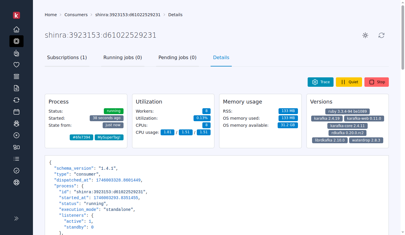Open Scheduled Messages calendar icon
Viewport: 405px width, 235px height.
[x=16, y=112]
